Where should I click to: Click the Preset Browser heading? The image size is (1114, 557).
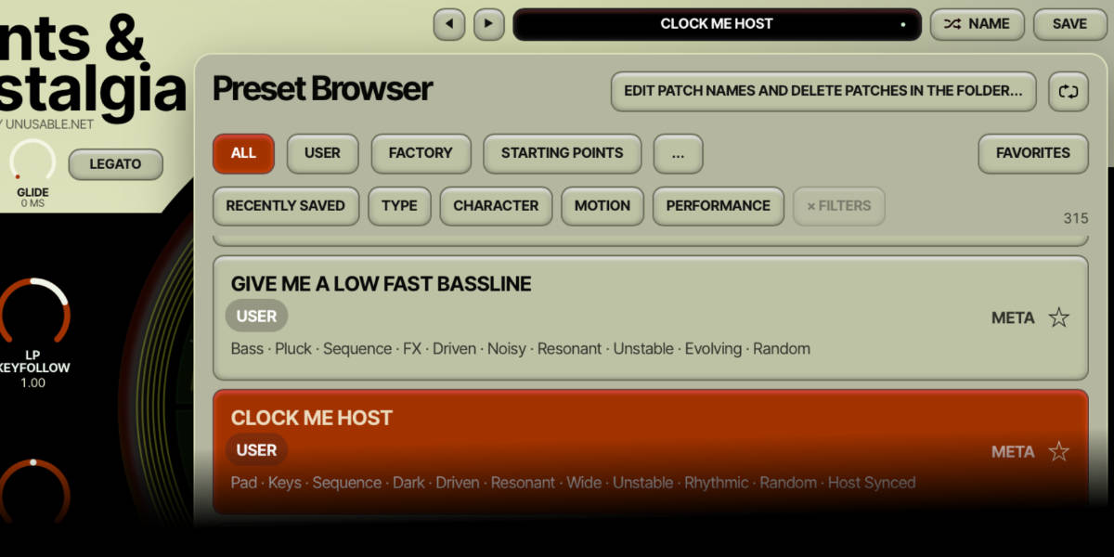coord(322,89)
